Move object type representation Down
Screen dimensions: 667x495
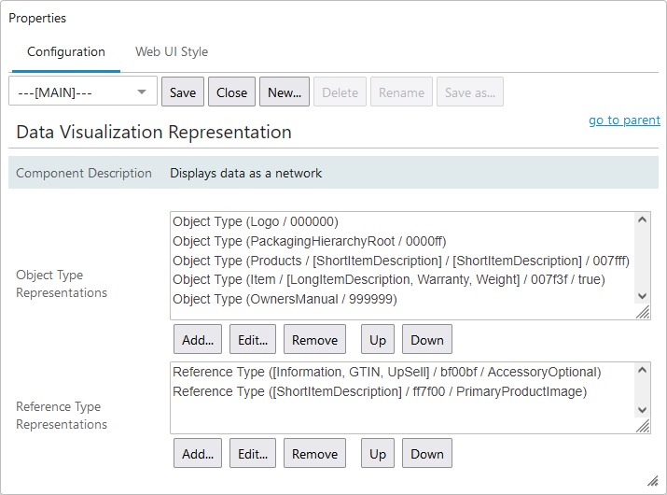427,340
